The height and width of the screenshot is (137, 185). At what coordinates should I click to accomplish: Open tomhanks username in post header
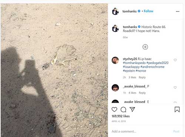point(129,11)
